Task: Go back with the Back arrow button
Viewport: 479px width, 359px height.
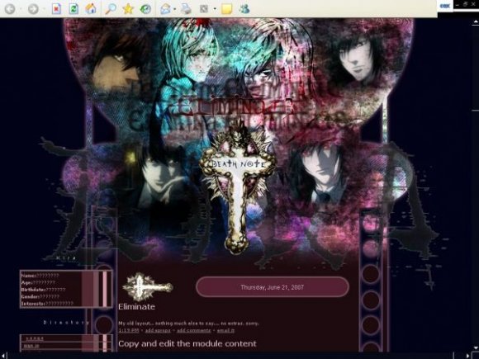Action: 10,9
